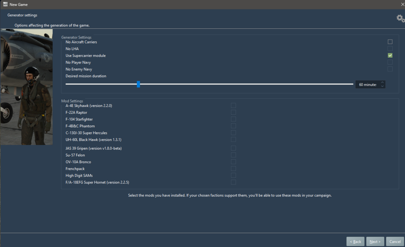This screenshot has width=405, height=247.
Task: Tick the Su-57 Felon checkbox
Action: tap(233, 155)
